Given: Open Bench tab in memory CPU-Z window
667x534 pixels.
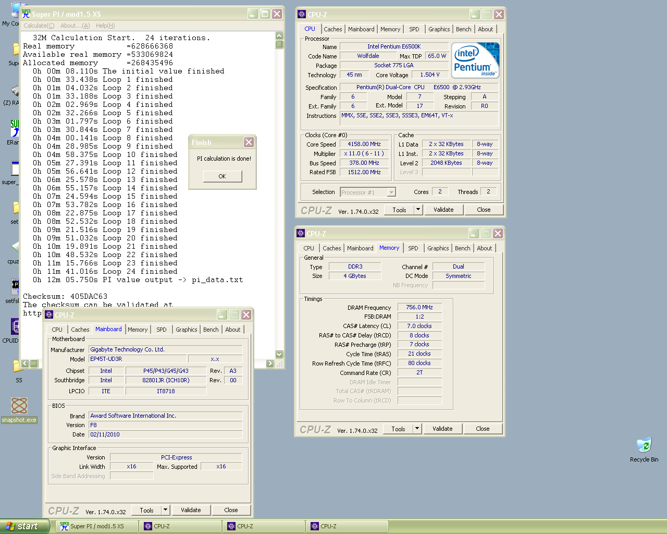Looking at the screenshot, I should point(462,248).
